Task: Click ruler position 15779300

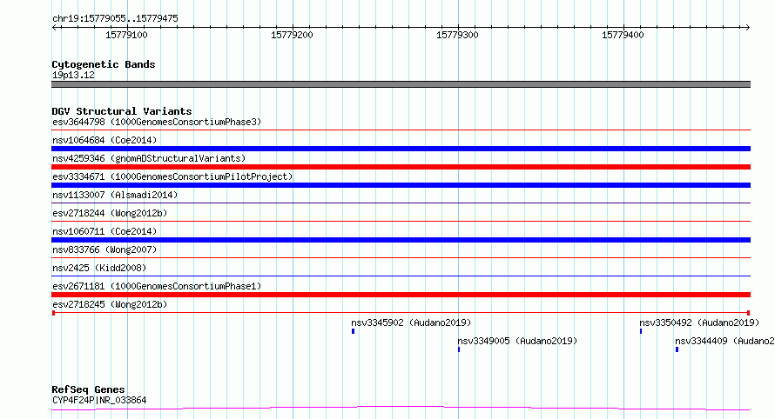Action: [x=457, y=35]
